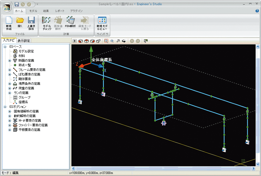
Task: Expand the ファイバー要素の定義 node
Action: tap(10, 125)
